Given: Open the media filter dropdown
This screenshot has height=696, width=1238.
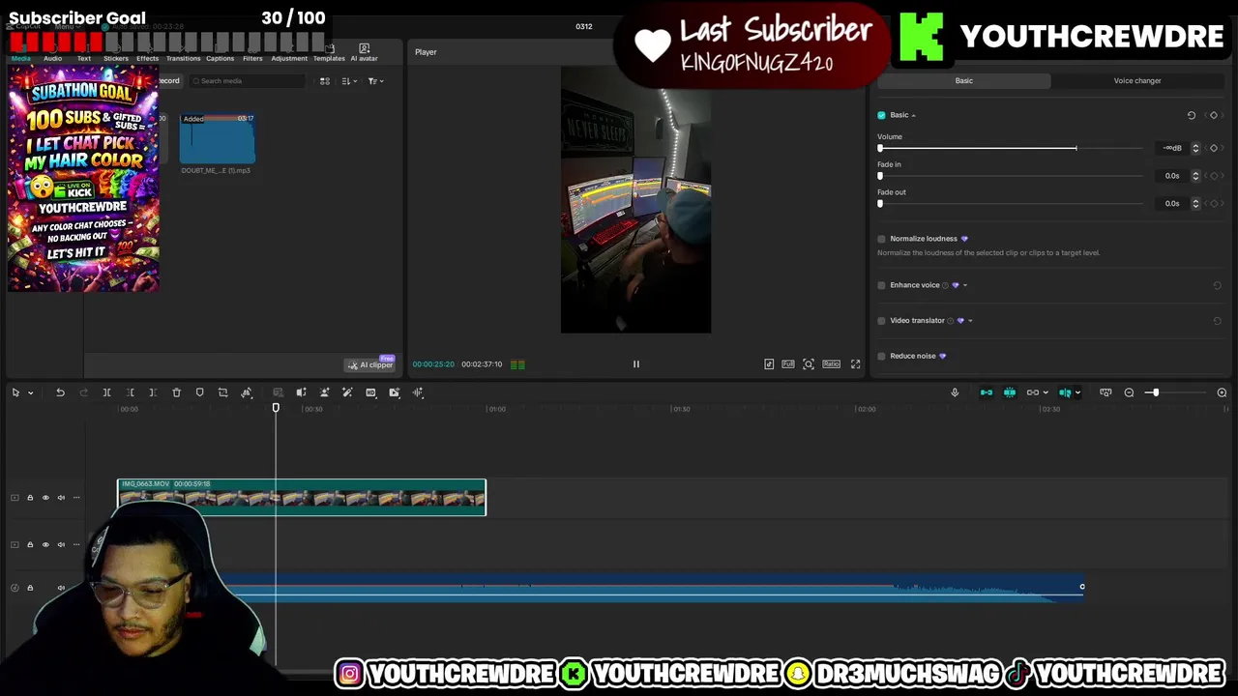Looking at the screenshot, I should click(375, 81).
